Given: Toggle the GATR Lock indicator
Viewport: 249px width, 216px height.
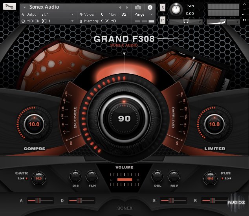Looking at the screenshot, I should 26,178.
